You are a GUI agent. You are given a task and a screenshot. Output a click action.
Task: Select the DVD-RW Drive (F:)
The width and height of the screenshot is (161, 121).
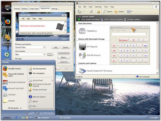point(89,55)
